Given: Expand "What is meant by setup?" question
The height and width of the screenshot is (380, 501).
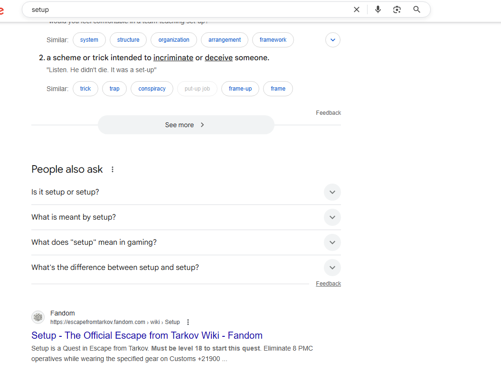Looking at the screenshot, I should pos(332,217).
